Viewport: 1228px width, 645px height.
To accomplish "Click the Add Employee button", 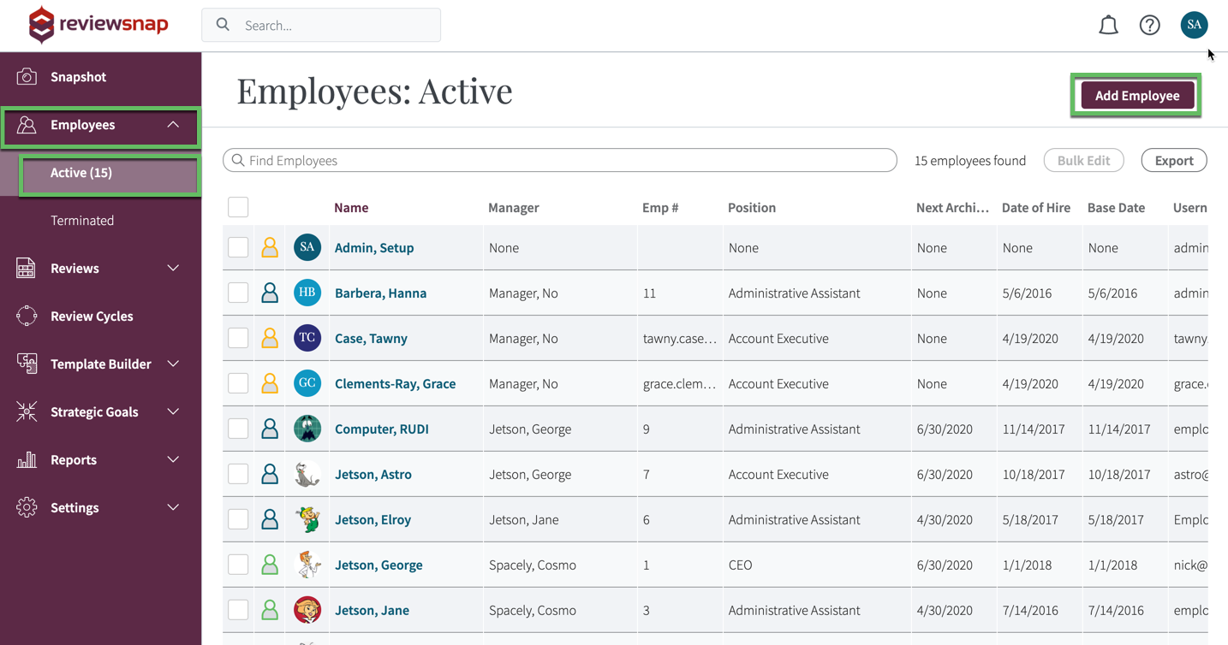I will 1136,95.
